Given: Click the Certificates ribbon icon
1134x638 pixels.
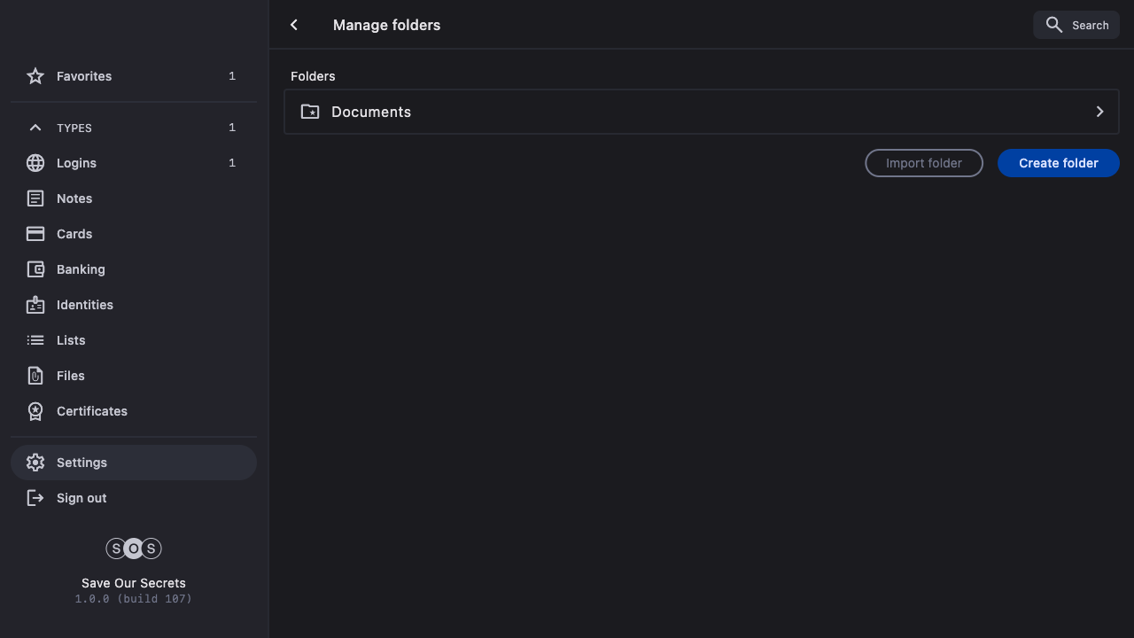Looking at the screenshot, I should 35,411.
